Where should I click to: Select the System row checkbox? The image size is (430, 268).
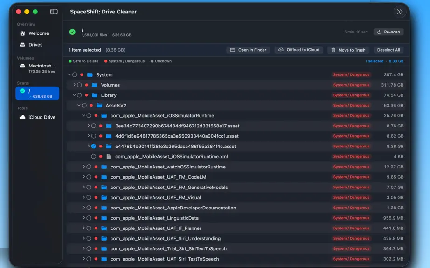click(x=75, y=74)
